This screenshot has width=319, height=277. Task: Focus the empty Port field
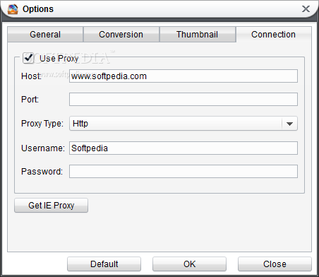point(183,99)
